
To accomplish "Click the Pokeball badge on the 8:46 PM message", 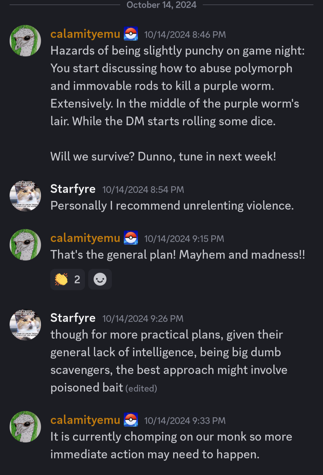I will pyautogui.click(x=131, y=34).
